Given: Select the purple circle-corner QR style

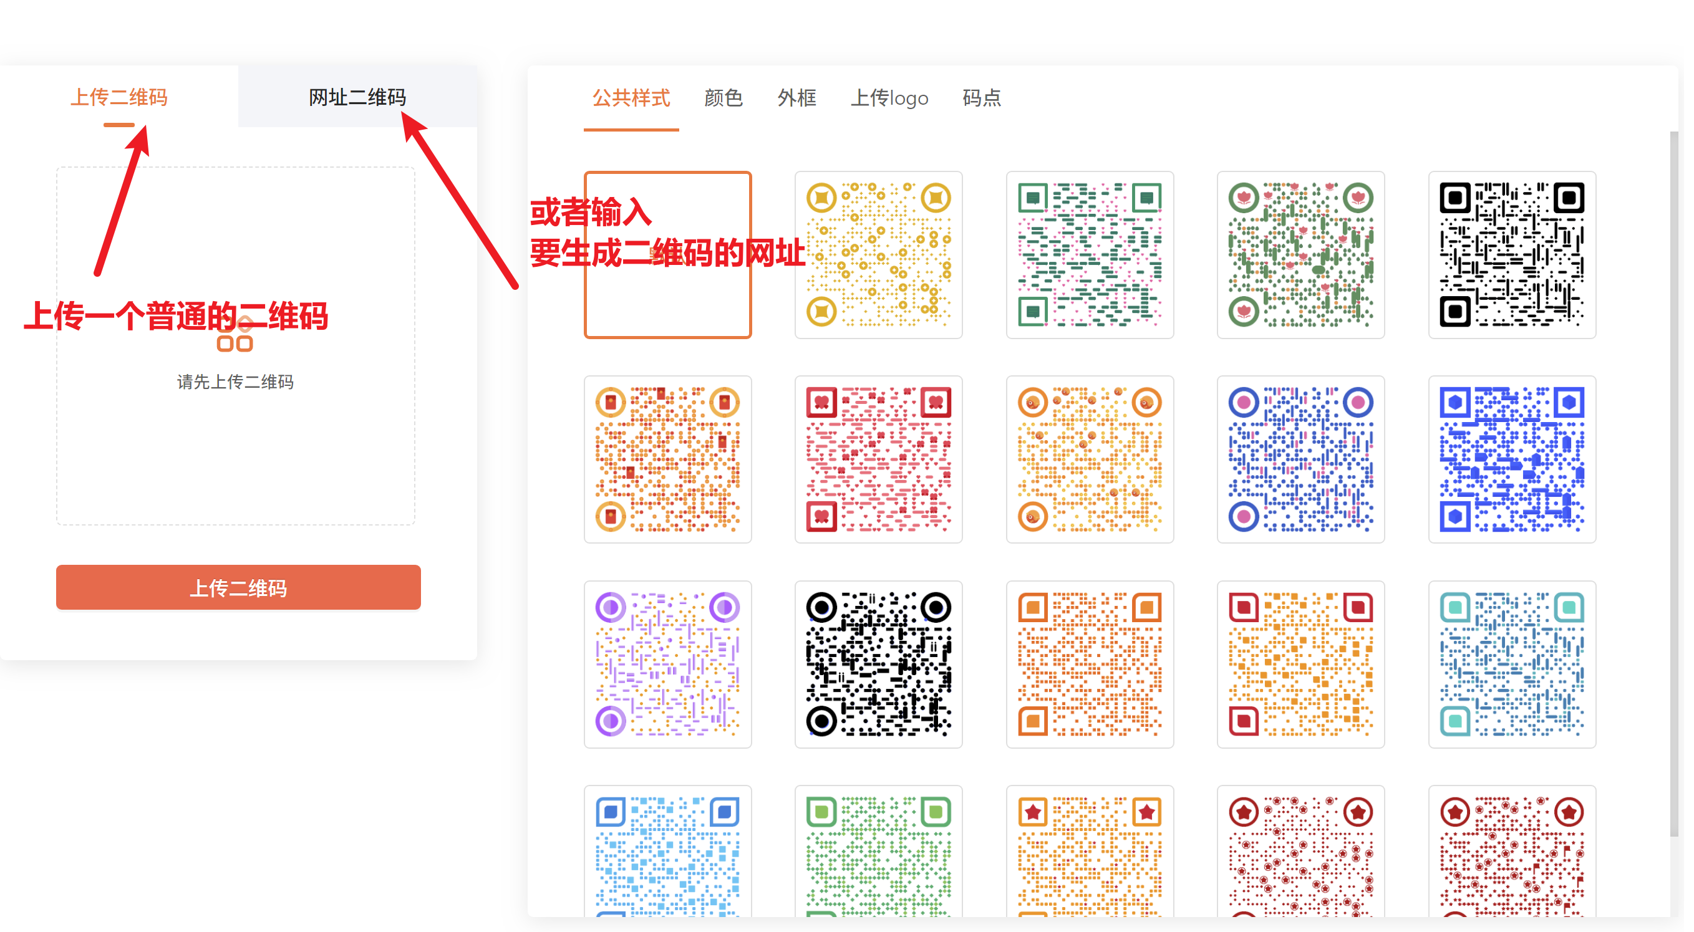Looking at the screenshot, I should point(667,664).
